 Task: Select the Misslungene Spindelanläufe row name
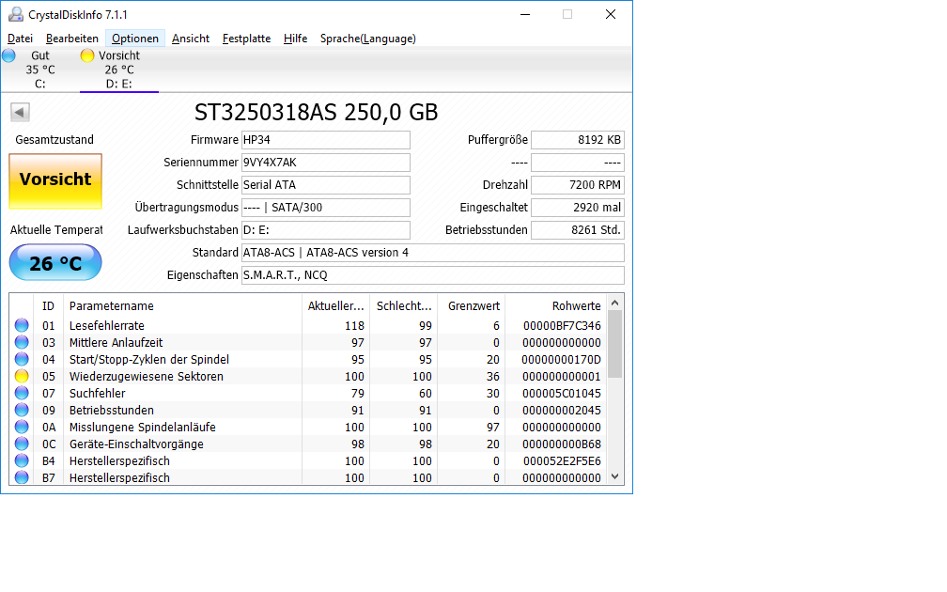[143, 427]
